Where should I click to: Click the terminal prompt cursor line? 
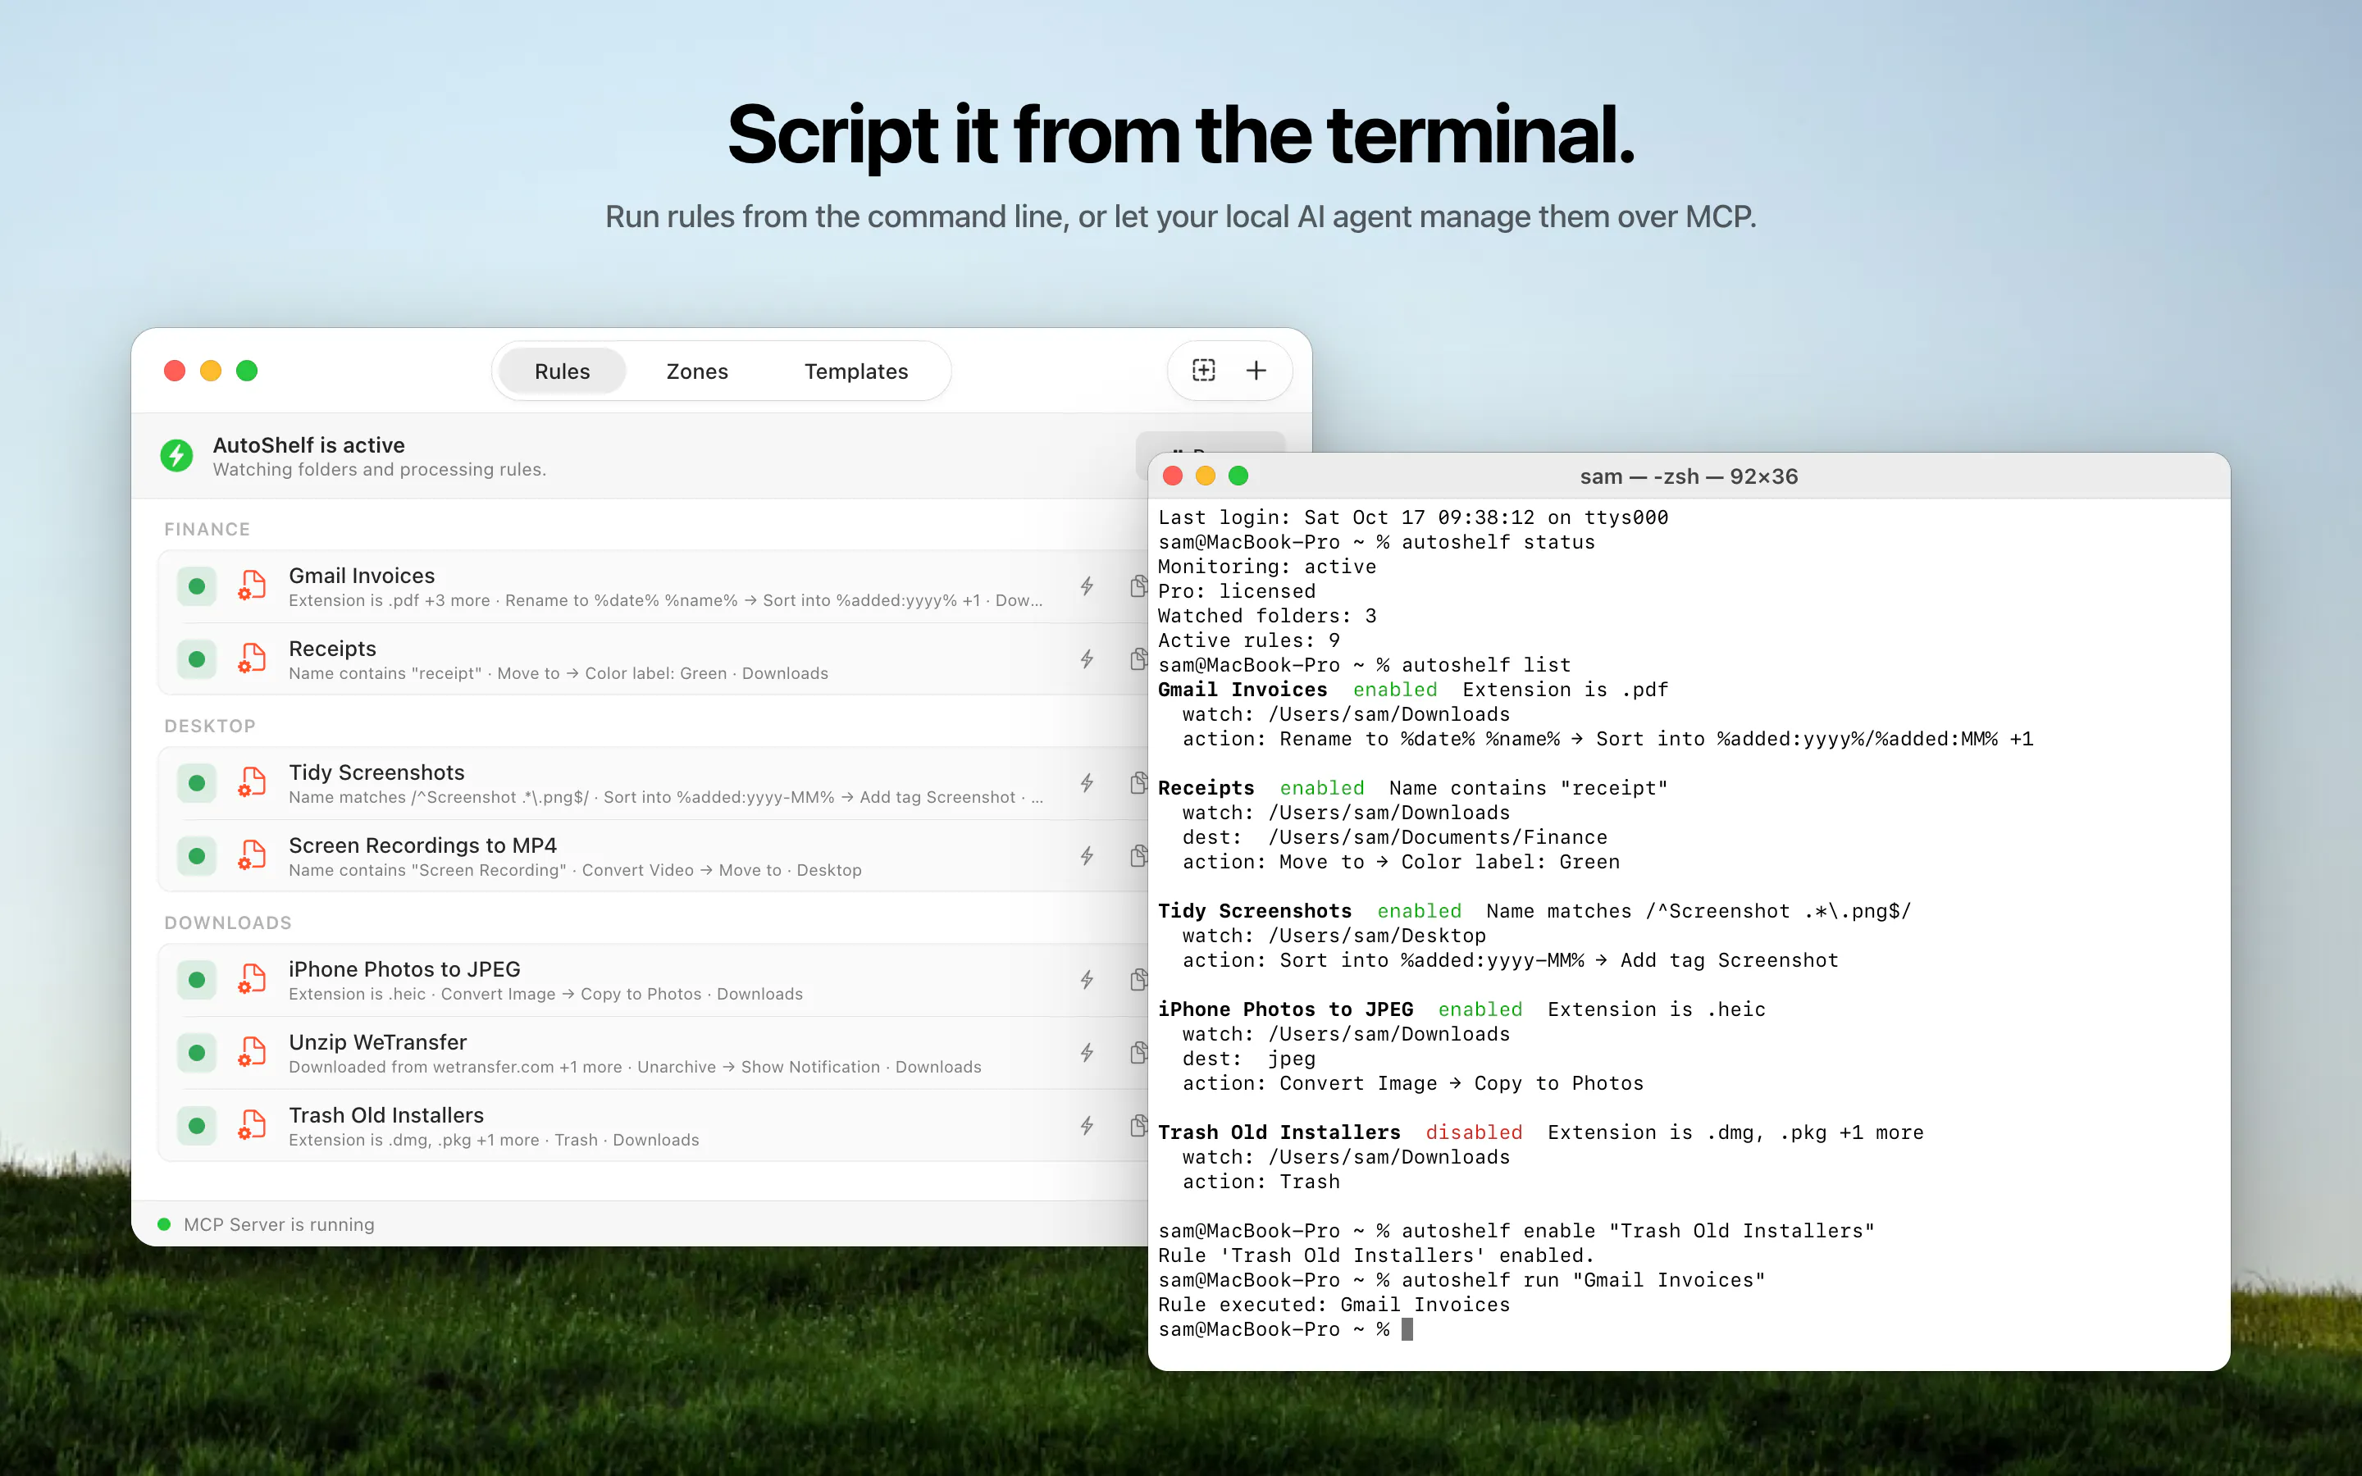pos(1284,1329)
